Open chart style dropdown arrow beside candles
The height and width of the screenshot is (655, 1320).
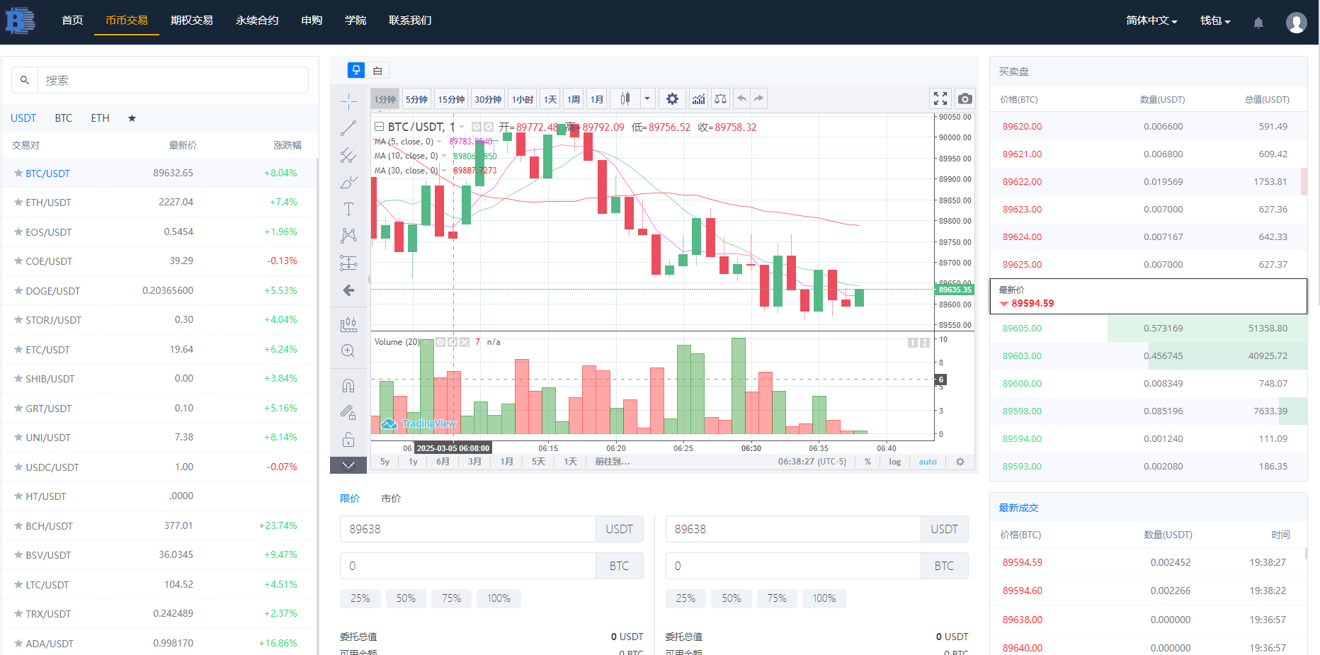(x=647, y=99)
